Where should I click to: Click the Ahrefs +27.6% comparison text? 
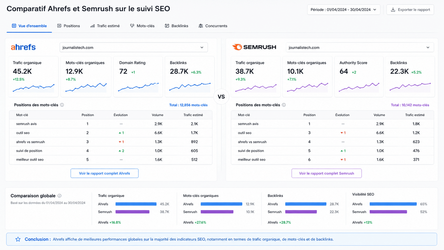click(x=195, y=222)
